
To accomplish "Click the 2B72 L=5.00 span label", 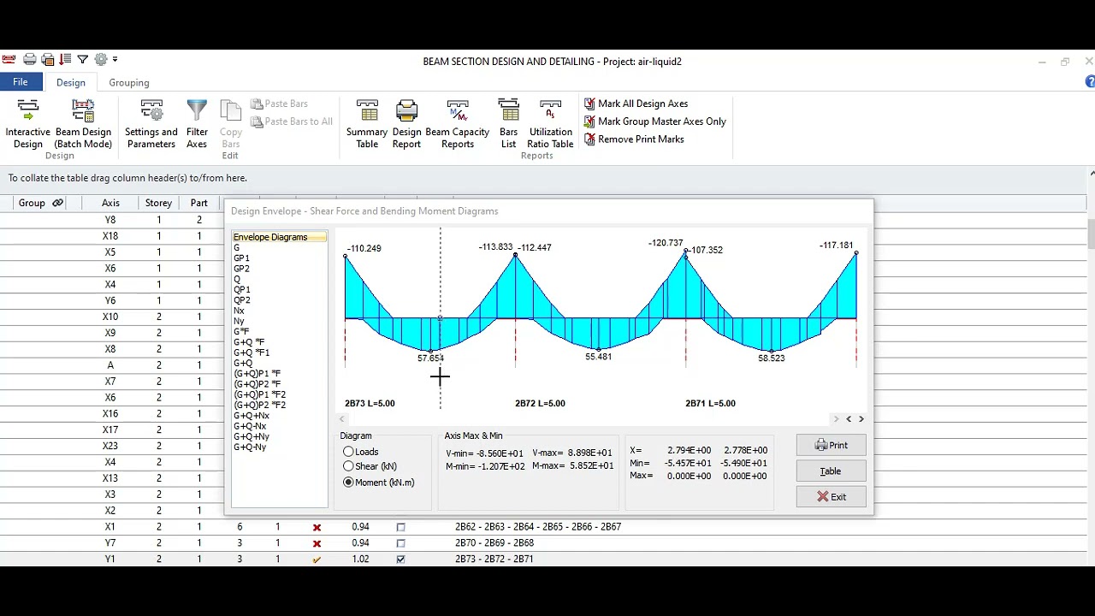I will (x=540, y=404).
